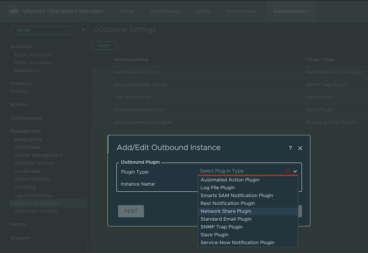
Task: Collapse the Solutions section
Action: [x=6, y=46]
